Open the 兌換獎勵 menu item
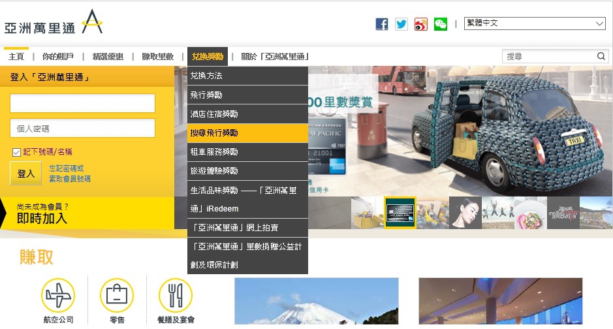 (x=208, y=57)
